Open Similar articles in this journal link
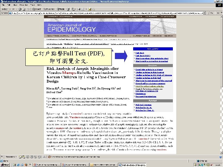The height and width of the screenshot is (167, 223). [x=150, y=72]
